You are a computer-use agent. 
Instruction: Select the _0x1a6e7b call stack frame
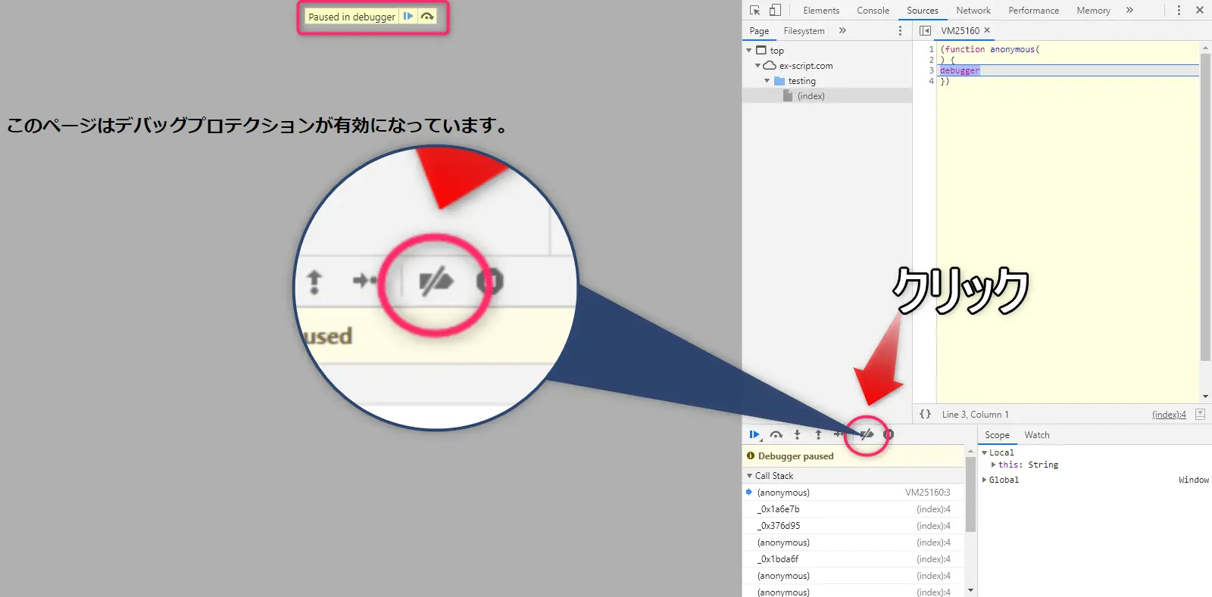coord(779,509)
